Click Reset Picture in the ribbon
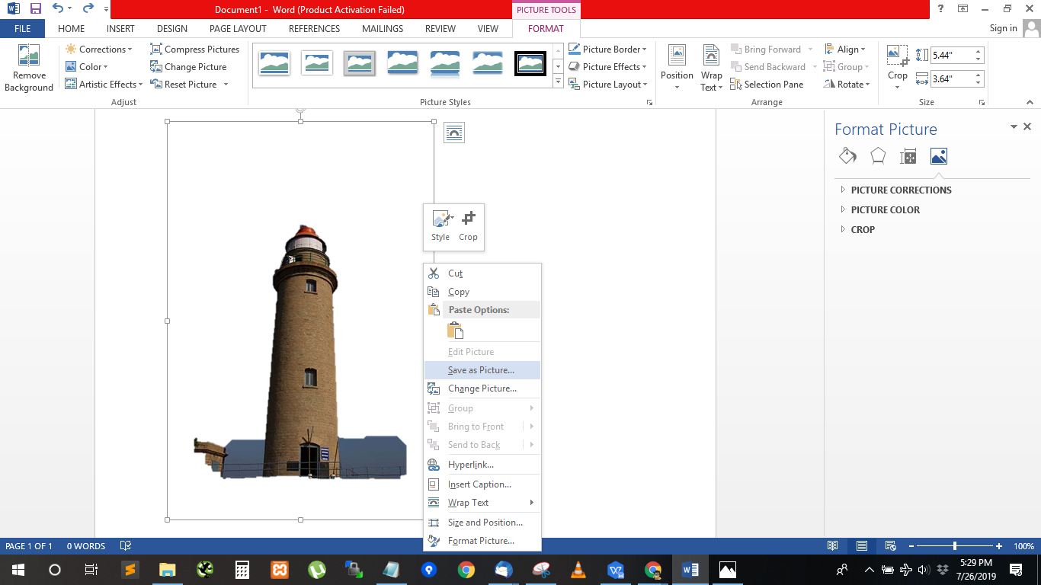1041x585 pixels. (x=184, y=85)
